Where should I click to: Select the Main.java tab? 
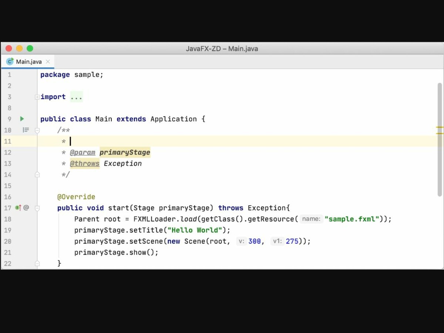(x=28, y=62)
